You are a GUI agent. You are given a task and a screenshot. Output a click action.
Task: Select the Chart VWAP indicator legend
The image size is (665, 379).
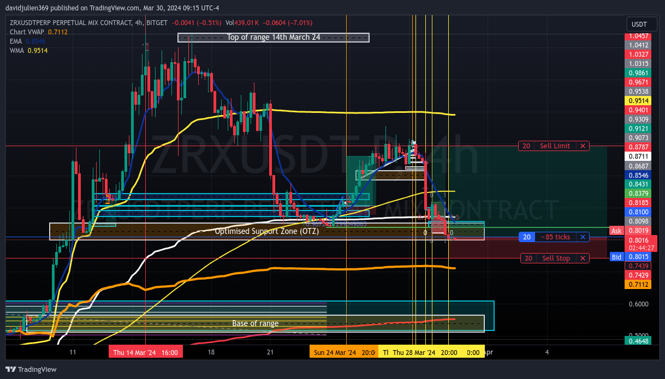pyautogui.click(x=38, y=32)
